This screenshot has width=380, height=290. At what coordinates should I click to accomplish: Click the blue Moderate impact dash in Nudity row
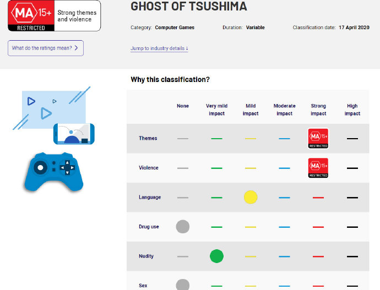point(285,256)
